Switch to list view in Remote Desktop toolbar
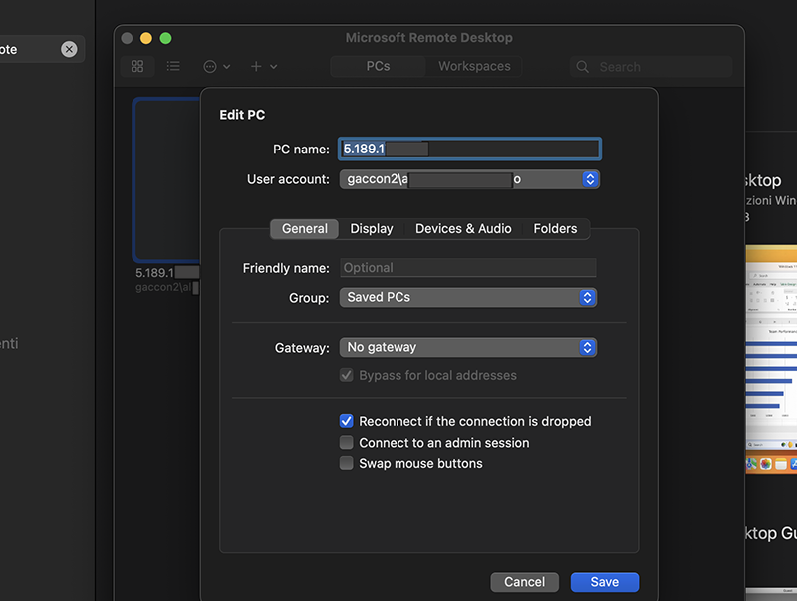The width and height of the screenshot is (797, 601). 173,66
